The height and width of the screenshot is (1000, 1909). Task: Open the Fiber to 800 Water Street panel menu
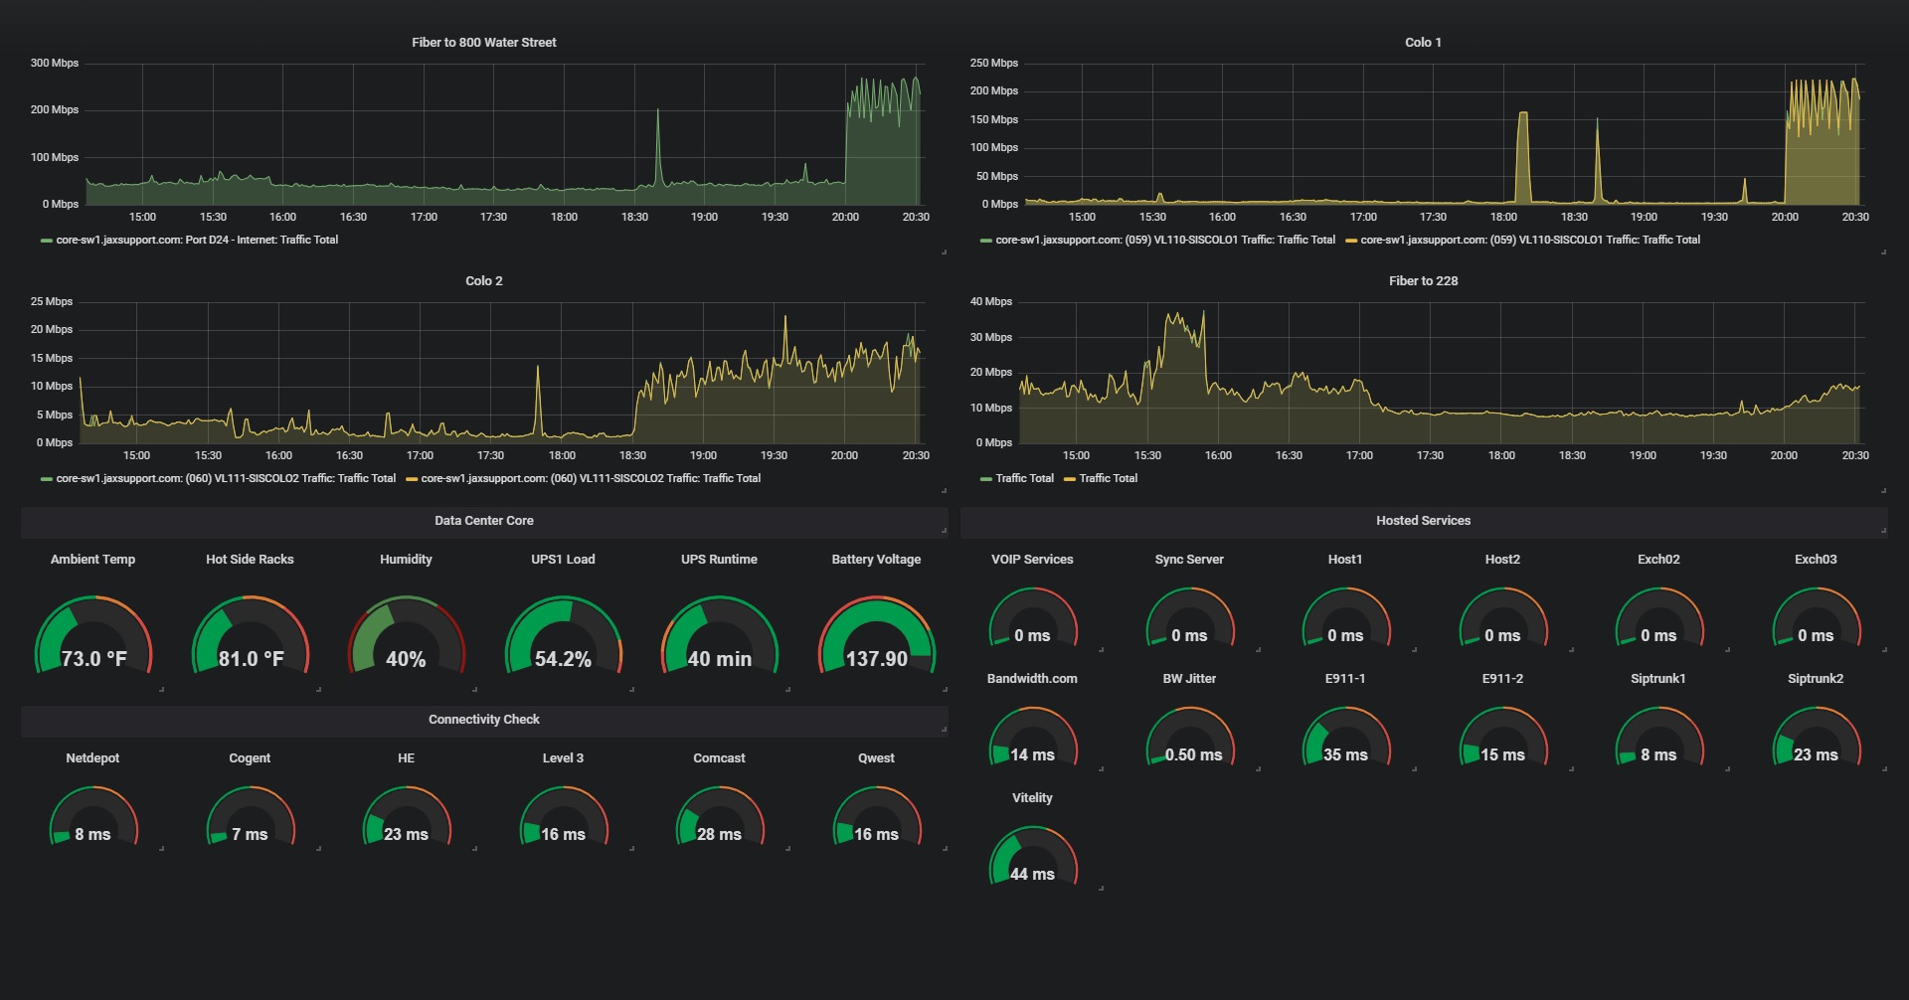483,42
